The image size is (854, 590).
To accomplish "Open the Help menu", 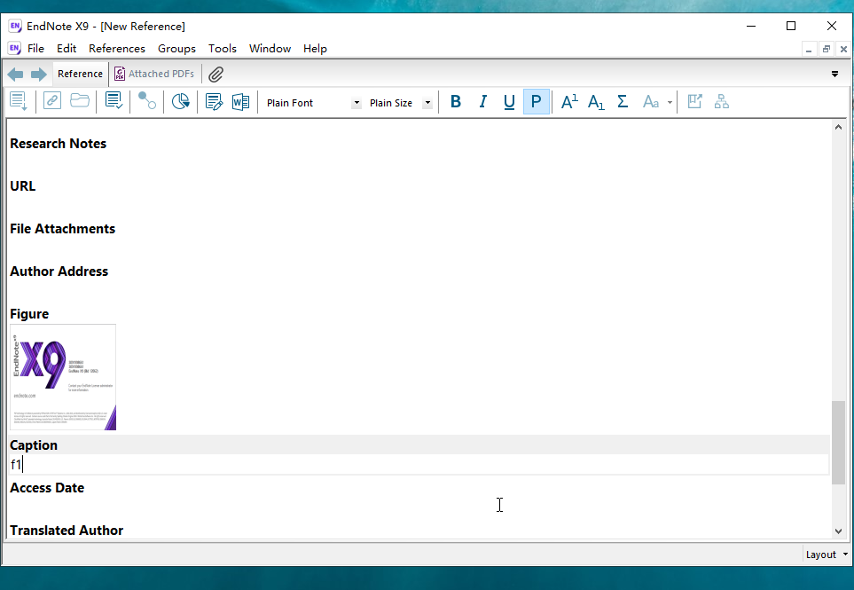I will tap(315, 49).
